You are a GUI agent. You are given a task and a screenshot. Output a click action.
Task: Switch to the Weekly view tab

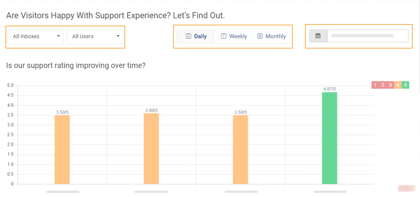(x=234, y=36)
